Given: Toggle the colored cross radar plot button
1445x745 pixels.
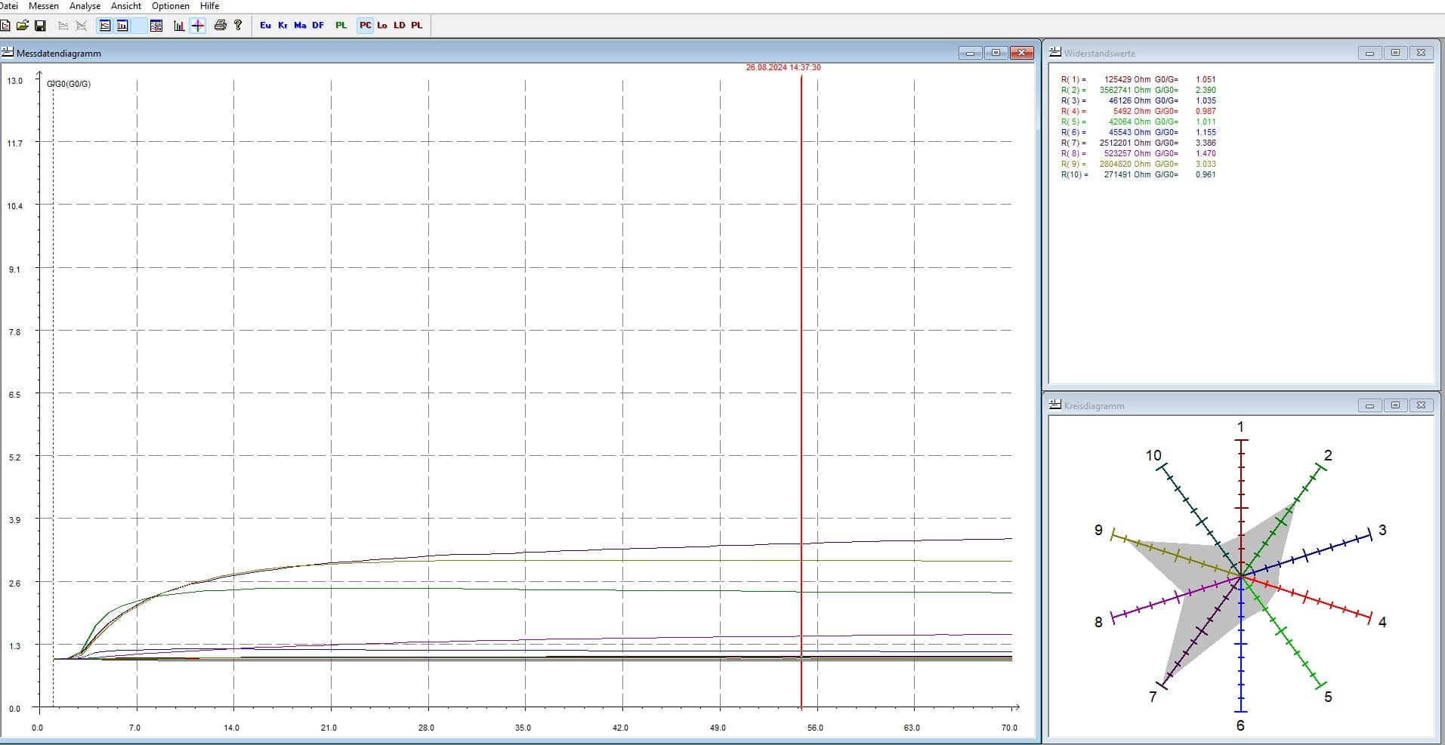Looking at the screenshot, I should point(198,26).
